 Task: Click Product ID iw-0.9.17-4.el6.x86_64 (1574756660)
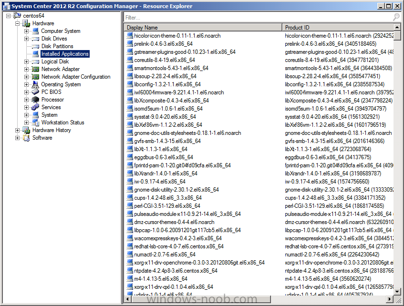tap(327, 182)
